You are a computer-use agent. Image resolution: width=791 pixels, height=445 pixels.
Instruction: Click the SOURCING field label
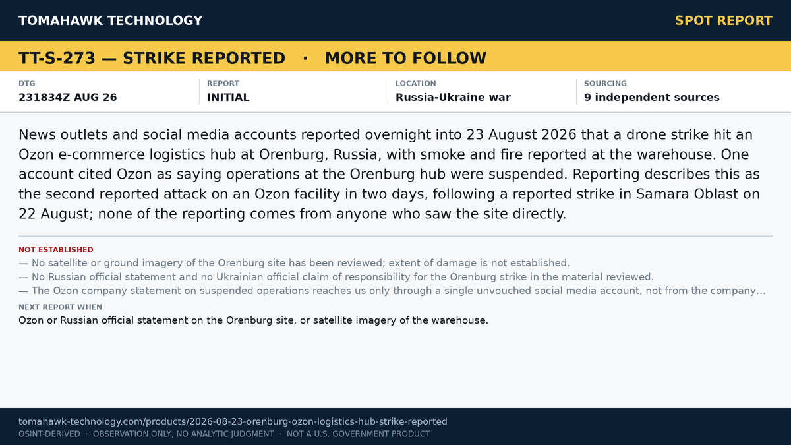coord(605,84)
